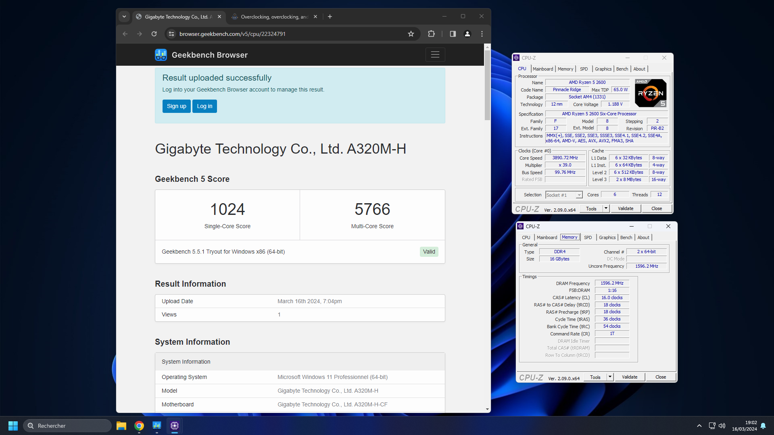The height and width of the screenshot is (435, 774).
Task: Open About tab in upper CPU-Z window
Action: [639, 69]
